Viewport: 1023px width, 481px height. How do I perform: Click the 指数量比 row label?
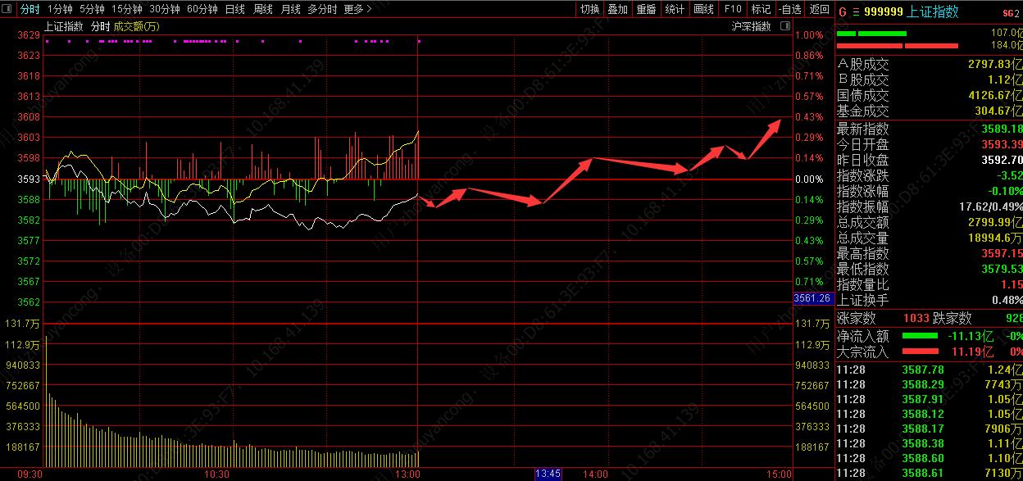point(862,284)
